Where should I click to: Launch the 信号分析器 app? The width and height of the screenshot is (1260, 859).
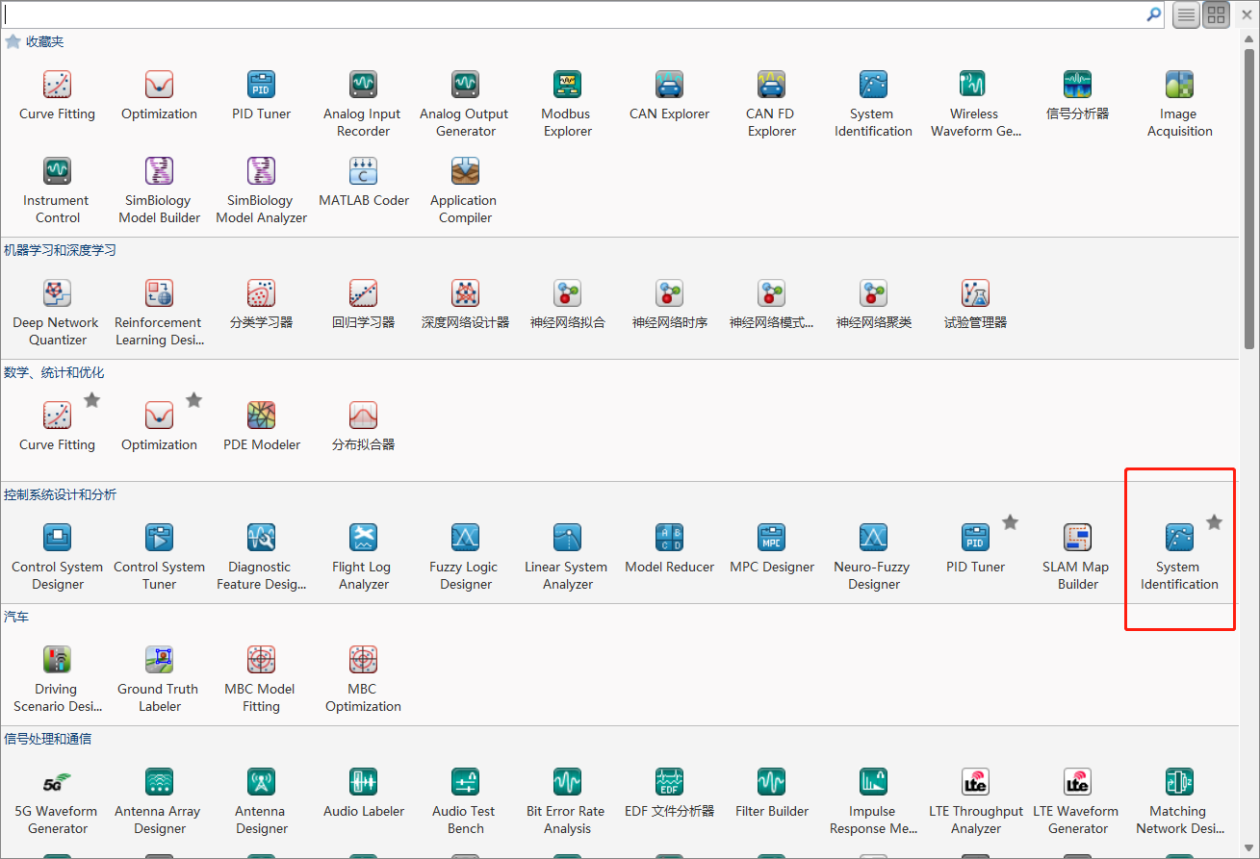[x=1077, y=96]
